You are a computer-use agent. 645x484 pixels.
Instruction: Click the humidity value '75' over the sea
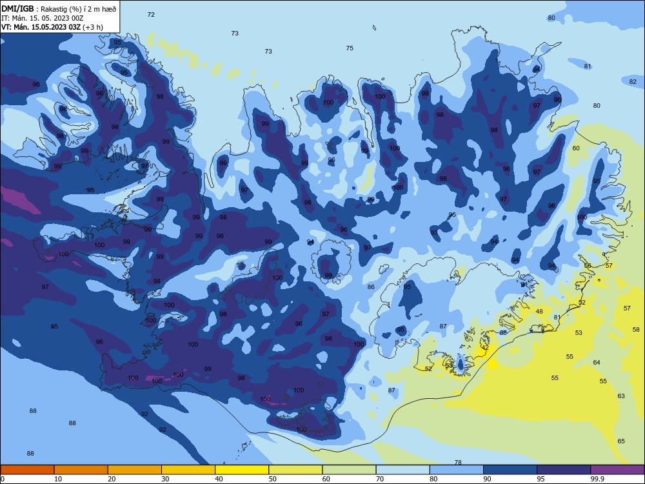pos(350,48)
